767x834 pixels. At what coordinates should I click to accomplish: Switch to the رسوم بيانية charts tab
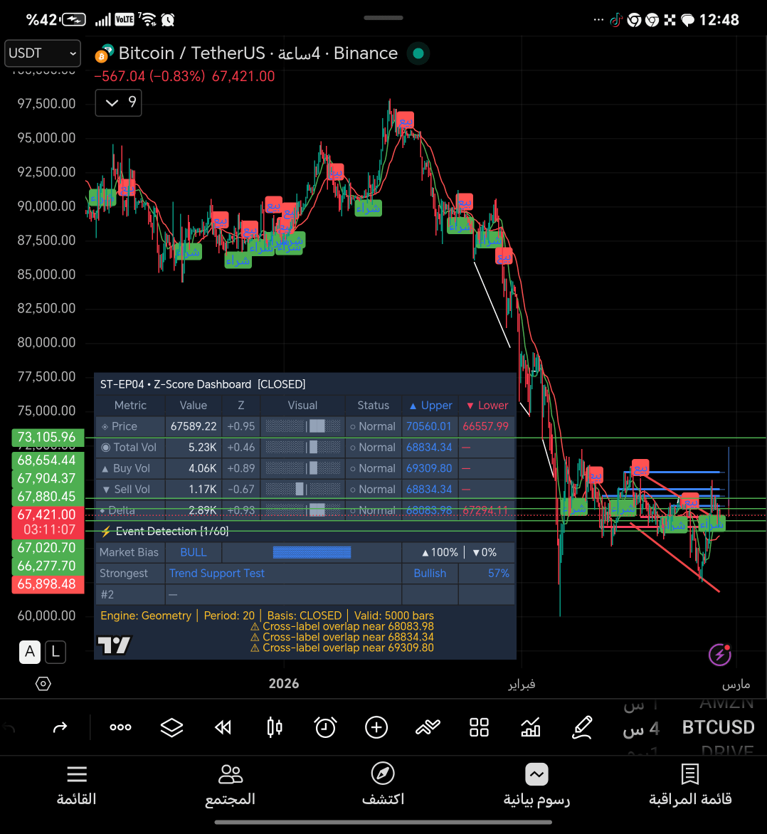(x=536, y=786)
